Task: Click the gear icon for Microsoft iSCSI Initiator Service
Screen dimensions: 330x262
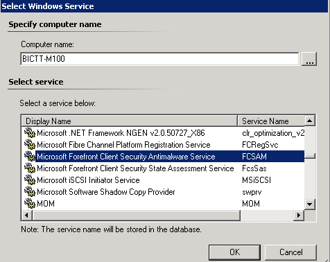Action: pyautogui.click(x=30, y=180)
